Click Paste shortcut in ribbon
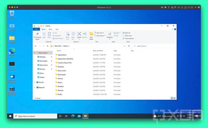The image size is (208, 128). coord(58,39)
